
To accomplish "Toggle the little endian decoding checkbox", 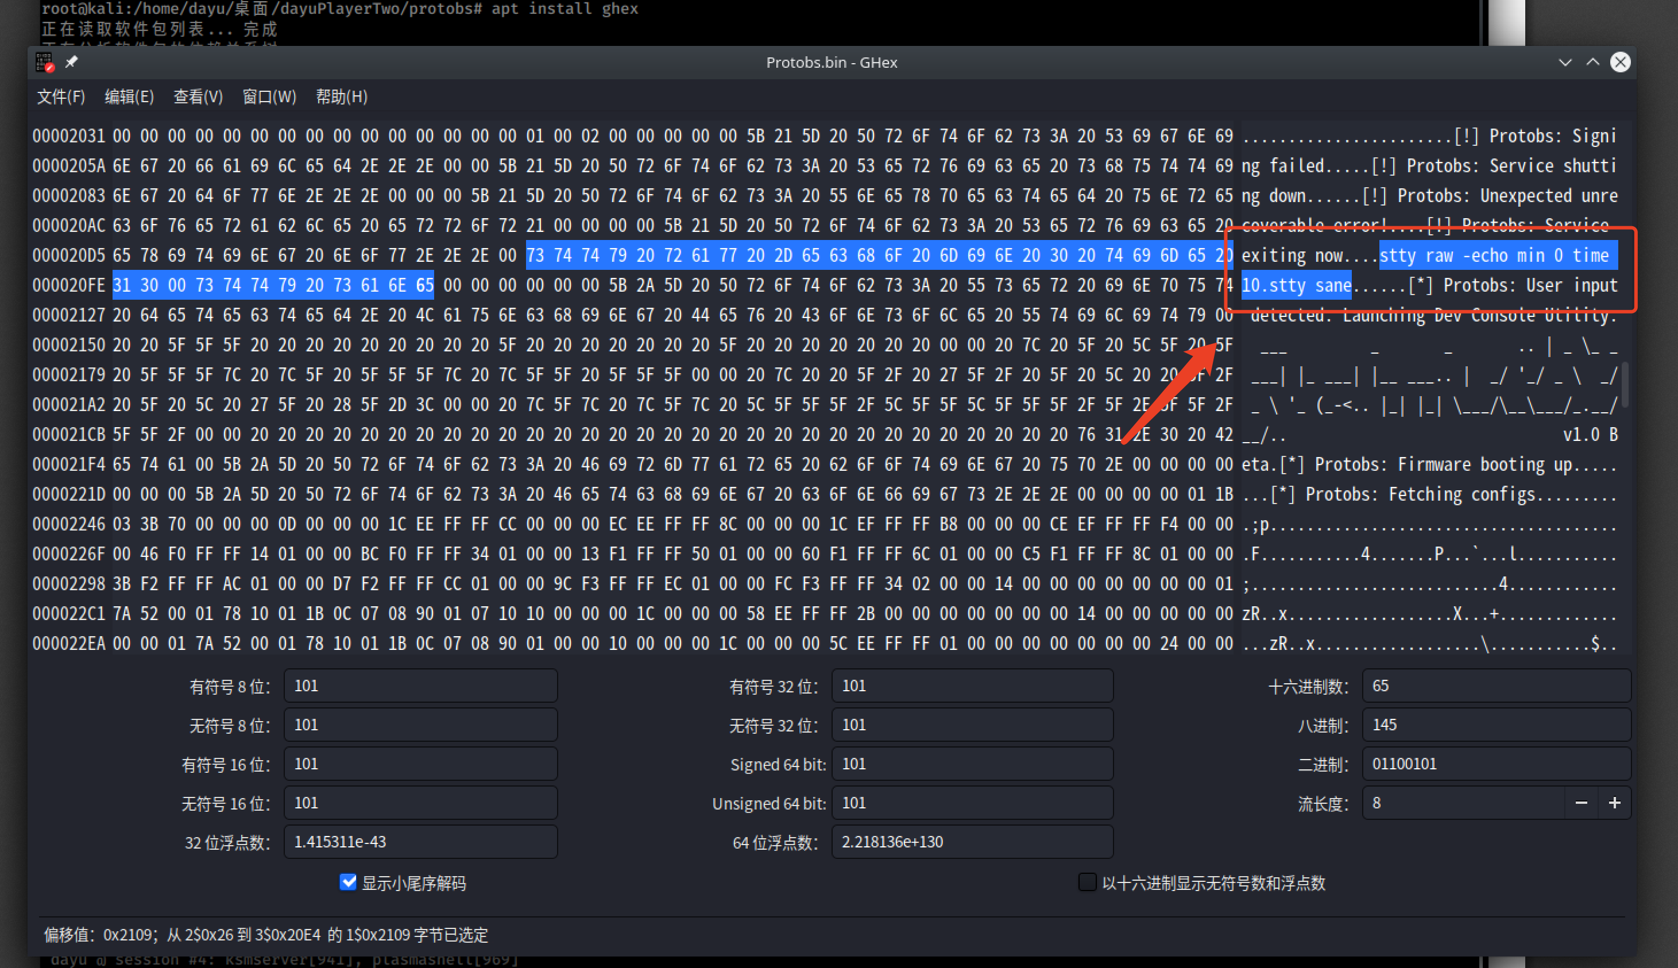I will click(347, 882).
